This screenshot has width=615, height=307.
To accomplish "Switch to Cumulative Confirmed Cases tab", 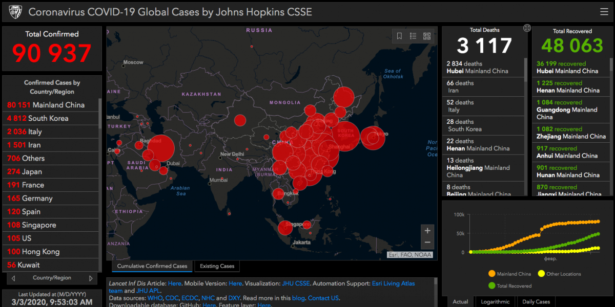I will 152,266.
